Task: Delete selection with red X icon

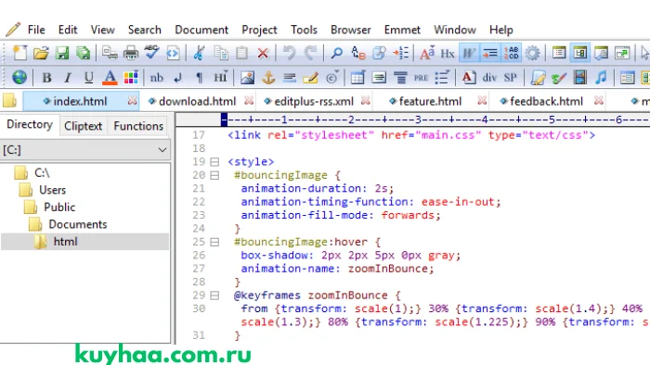Action: 263,53
